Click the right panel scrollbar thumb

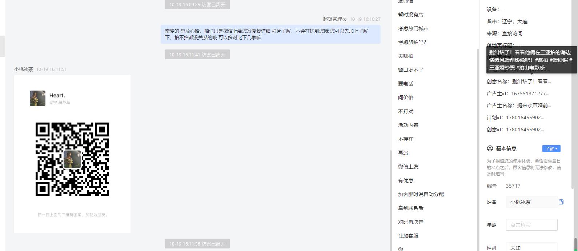click(x=575, y=244)
